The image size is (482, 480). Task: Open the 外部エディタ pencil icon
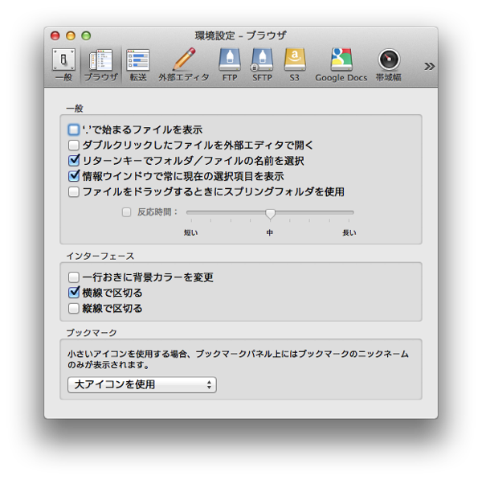click(184, 65)
